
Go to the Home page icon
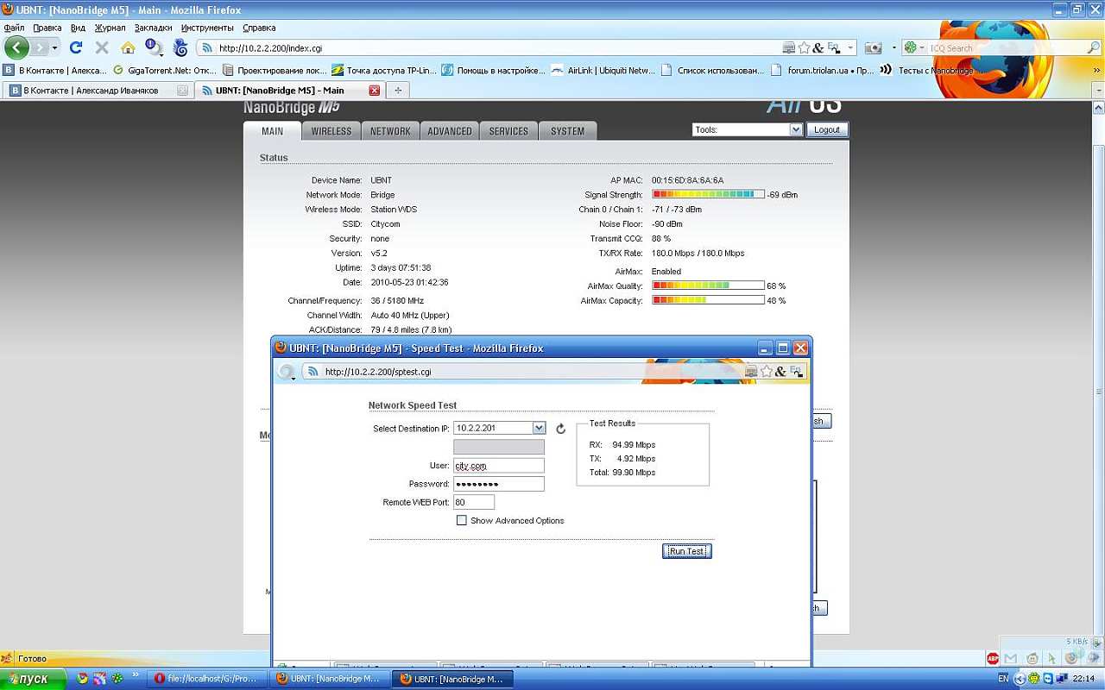point(128,47)
